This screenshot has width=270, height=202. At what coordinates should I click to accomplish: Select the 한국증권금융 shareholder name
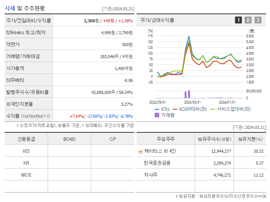(157, 163)
